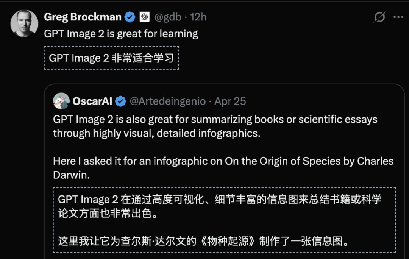Open the post via the 12h timestamp
This screenshot has height=259, width=409.
pyautogui.click(x=198, y=17)
